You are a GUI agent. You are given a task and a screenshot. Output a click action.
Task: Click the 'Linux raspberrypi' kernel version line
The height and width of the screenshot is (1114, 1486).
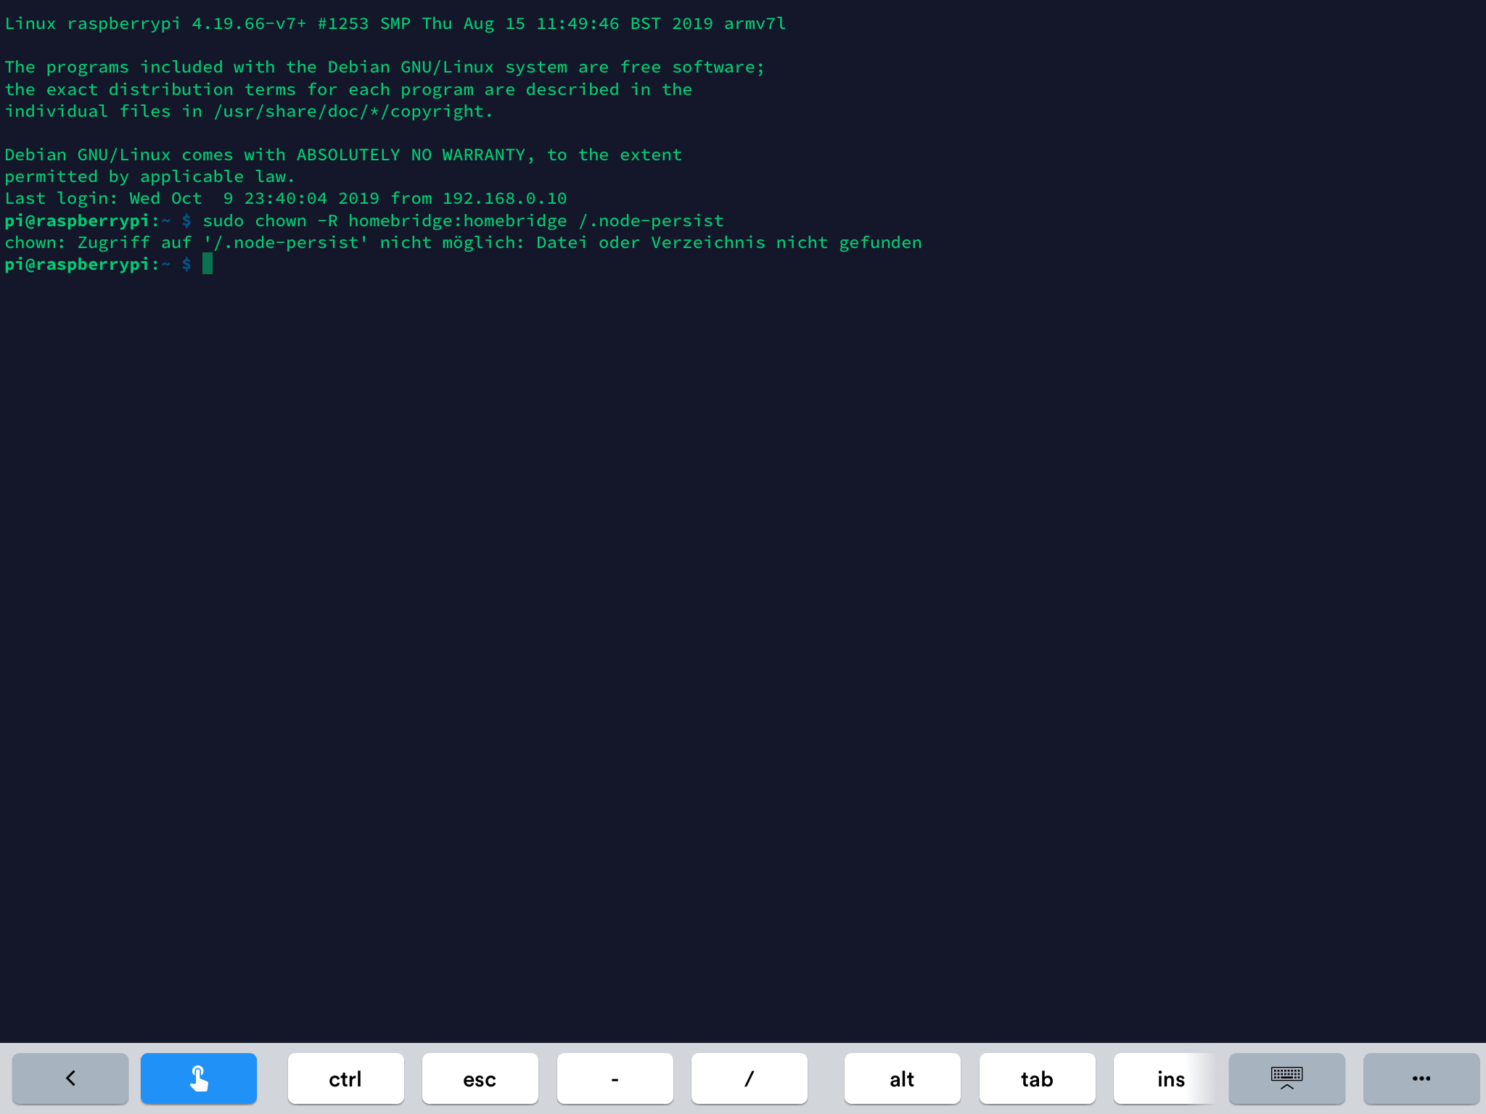395,24
